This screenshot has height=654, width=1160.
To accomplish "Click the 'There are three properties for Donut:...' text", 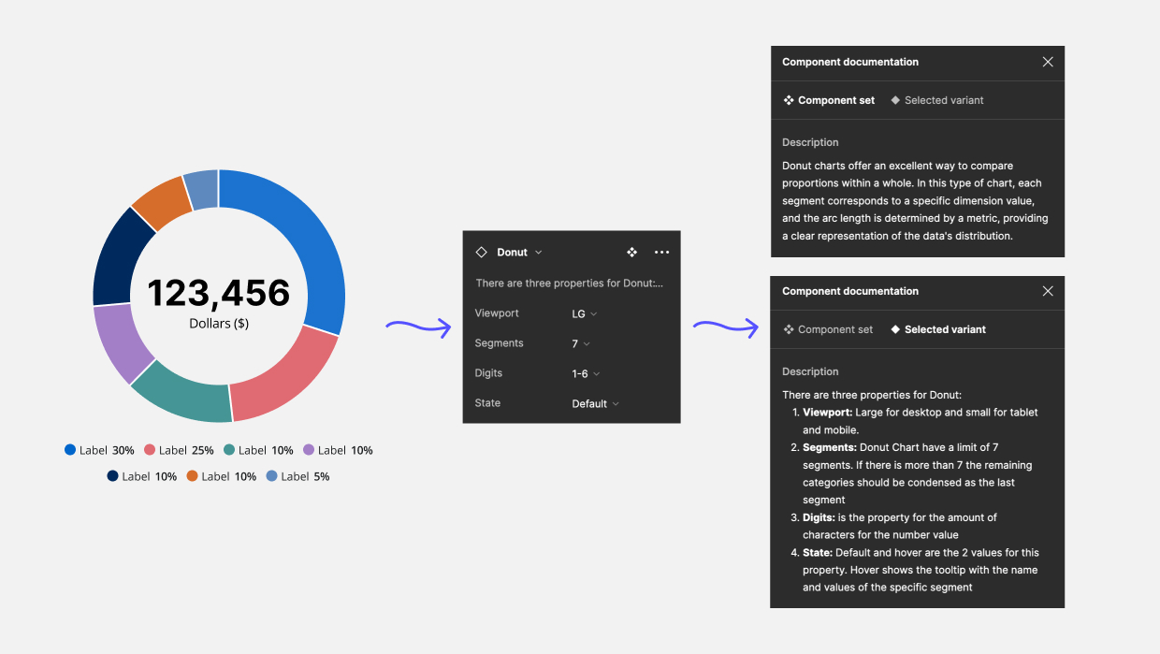I will tap(570, 283).
